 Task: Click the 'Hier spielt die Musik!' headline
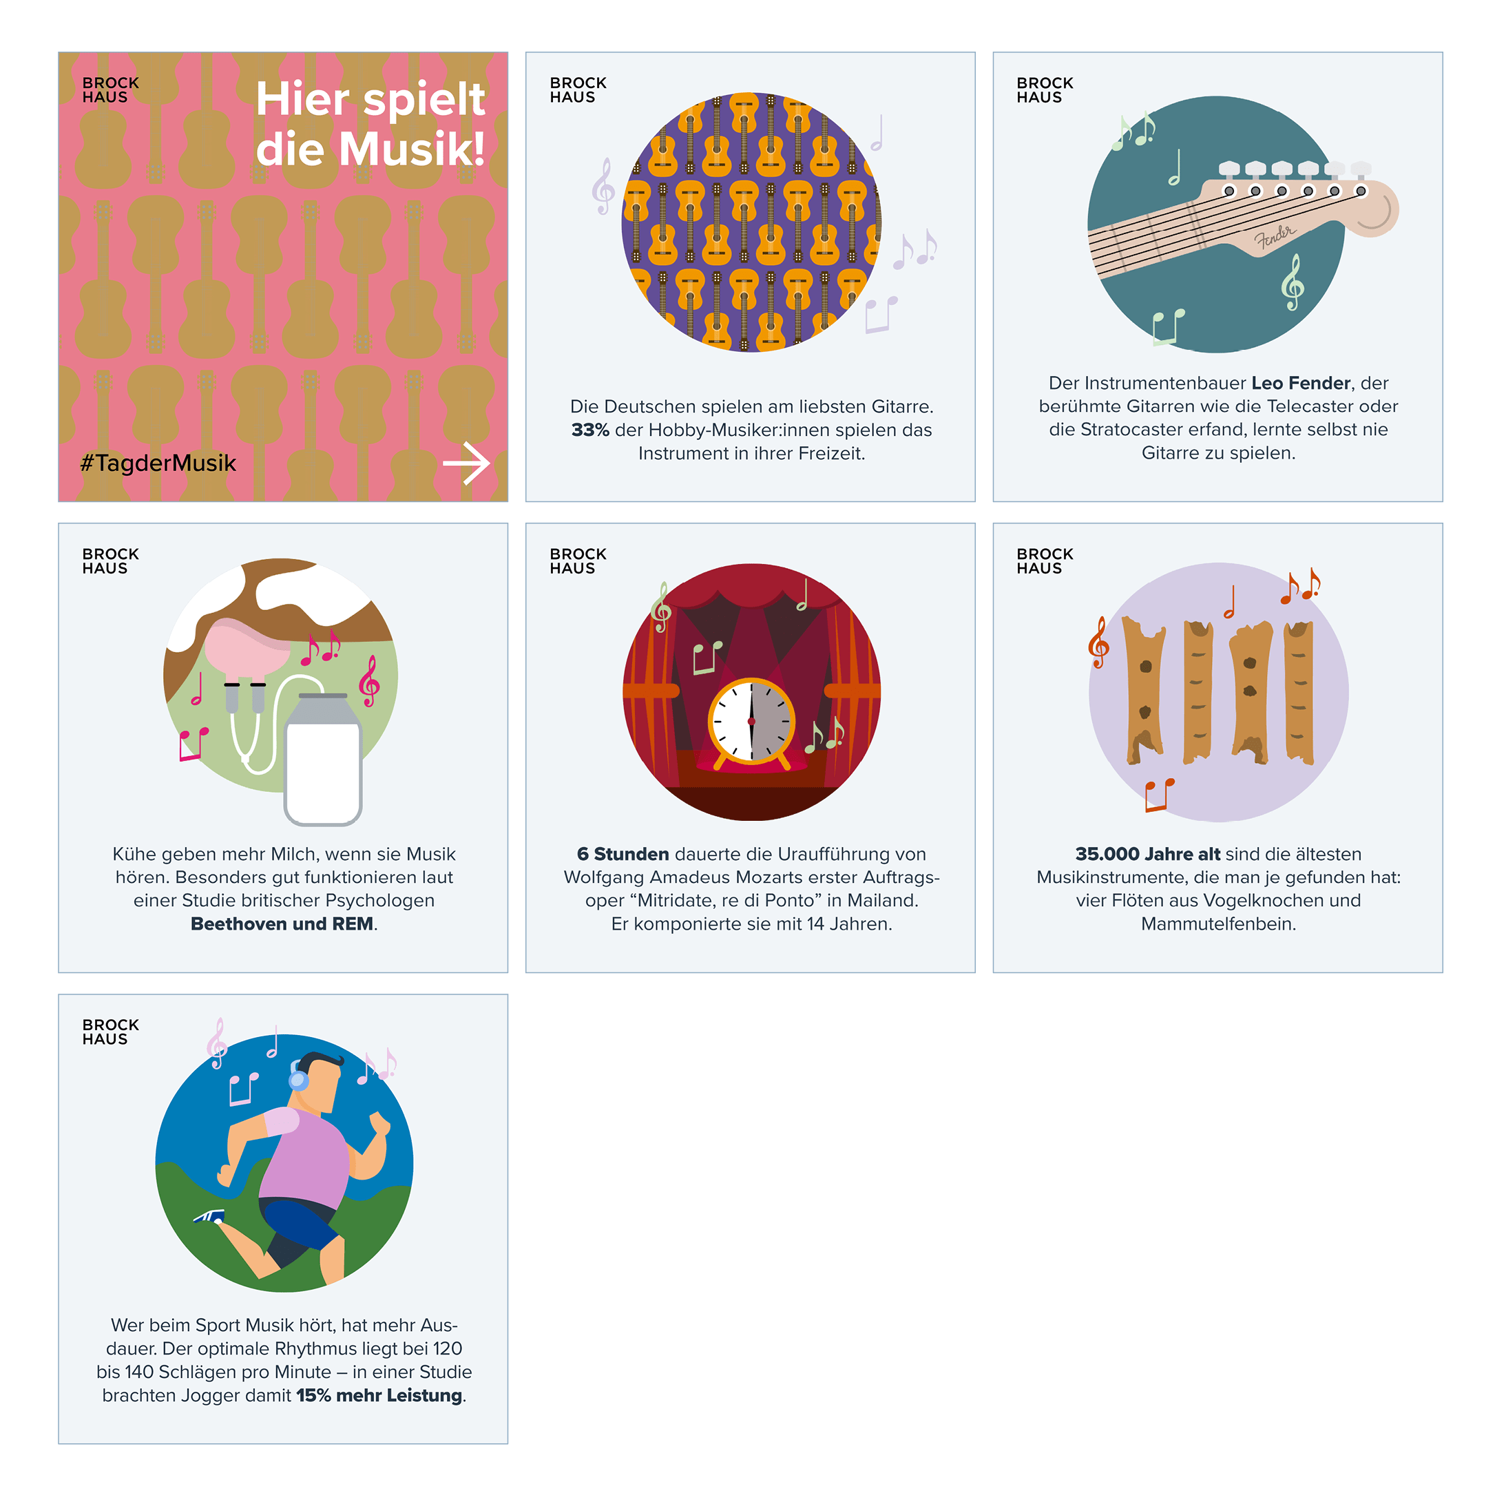pos(370,123)
